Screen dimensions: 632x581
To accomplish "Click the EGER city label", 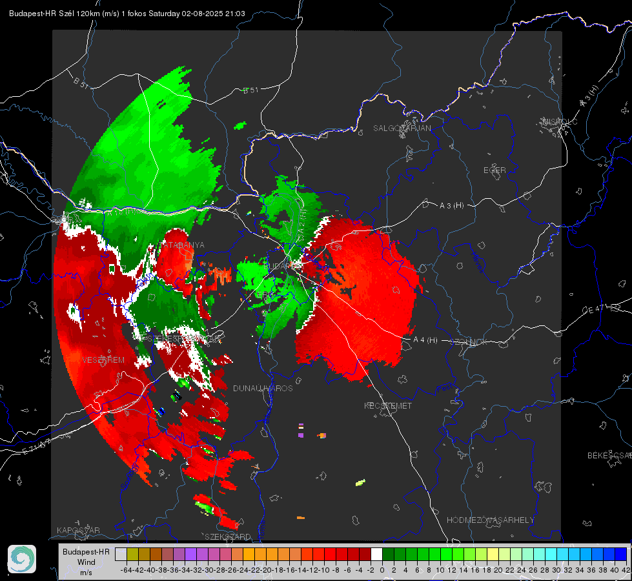I will pos(494,170).
